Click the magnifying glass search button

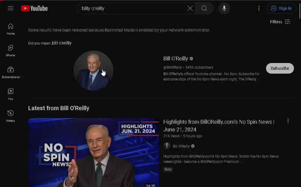(x=204, y=8)
